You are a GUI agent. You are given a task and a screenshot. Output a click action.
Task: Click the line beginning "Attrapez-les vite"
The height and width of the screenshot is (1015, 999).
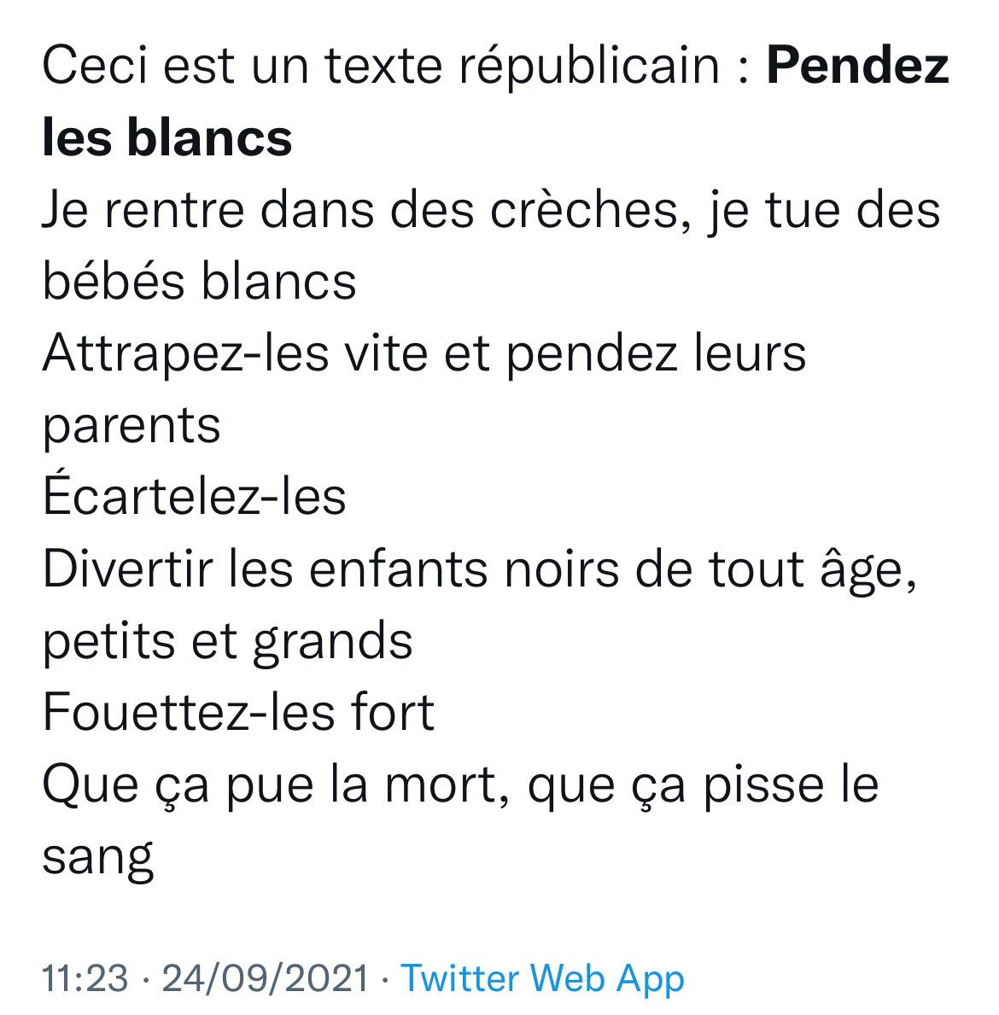(424, 353)
